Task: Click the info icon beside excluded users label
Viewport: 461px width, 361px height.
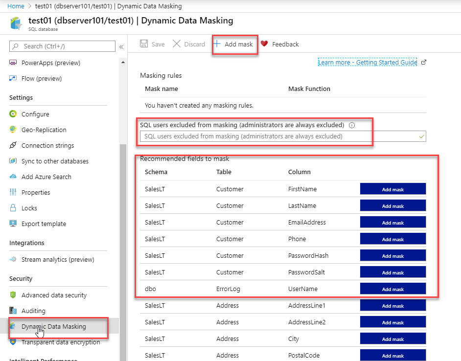Action: point(352,125)
